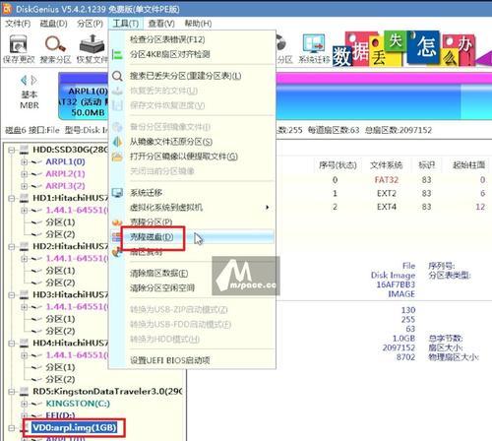This screenshot has width=492, height=441.
Task: Open the 数据丢失怎么办 banner
Action: click(x=412, y=48)
